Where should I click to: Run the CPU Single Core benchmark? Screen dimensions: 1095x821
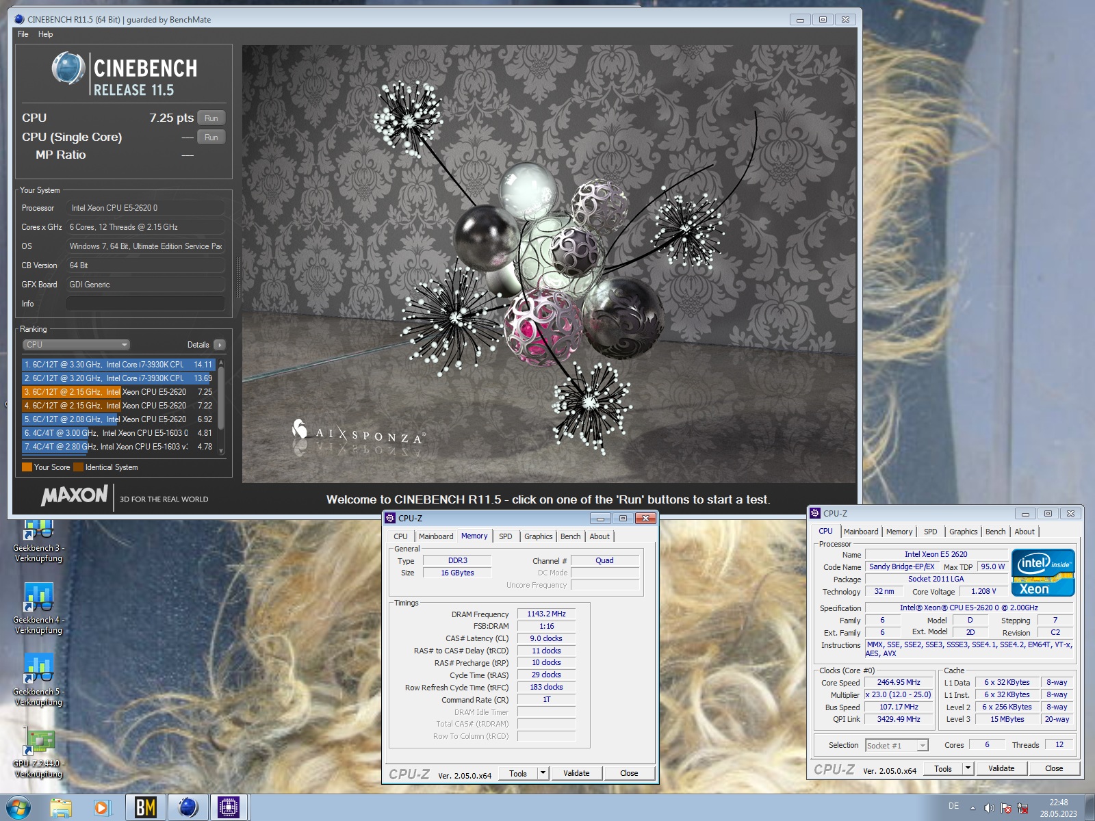(211, 137)
